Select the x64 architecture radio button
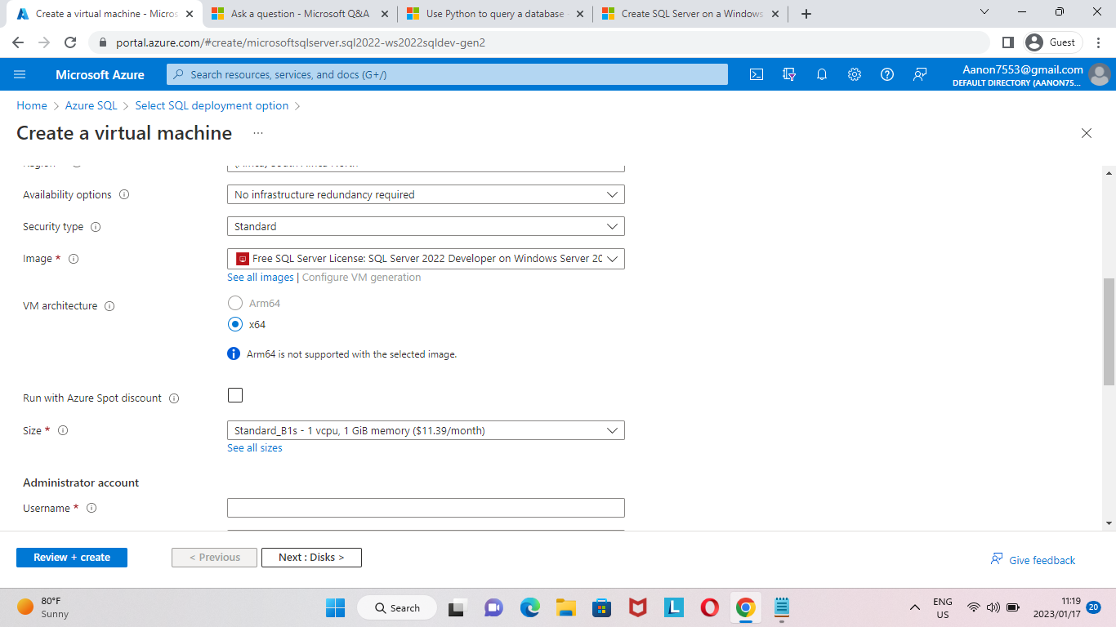Viewport: 1116px width, 627px height. click(235, 324)
